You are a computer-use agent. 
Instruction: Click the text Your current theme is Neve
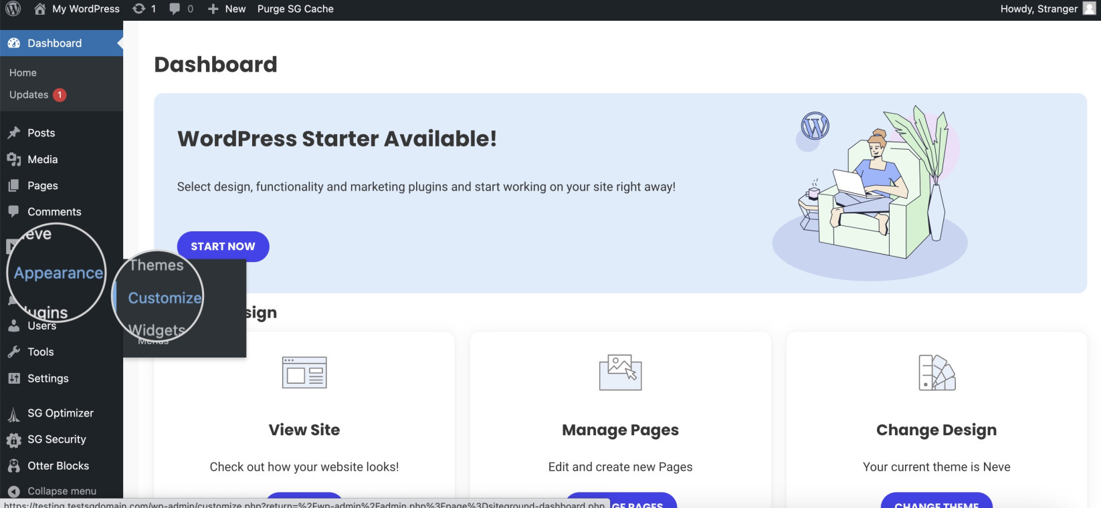point(936,467)
